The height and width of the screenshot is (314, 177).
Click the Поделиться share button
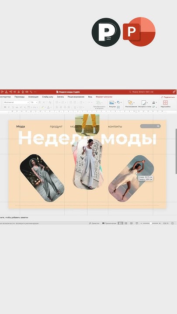[x=168, y=97]
